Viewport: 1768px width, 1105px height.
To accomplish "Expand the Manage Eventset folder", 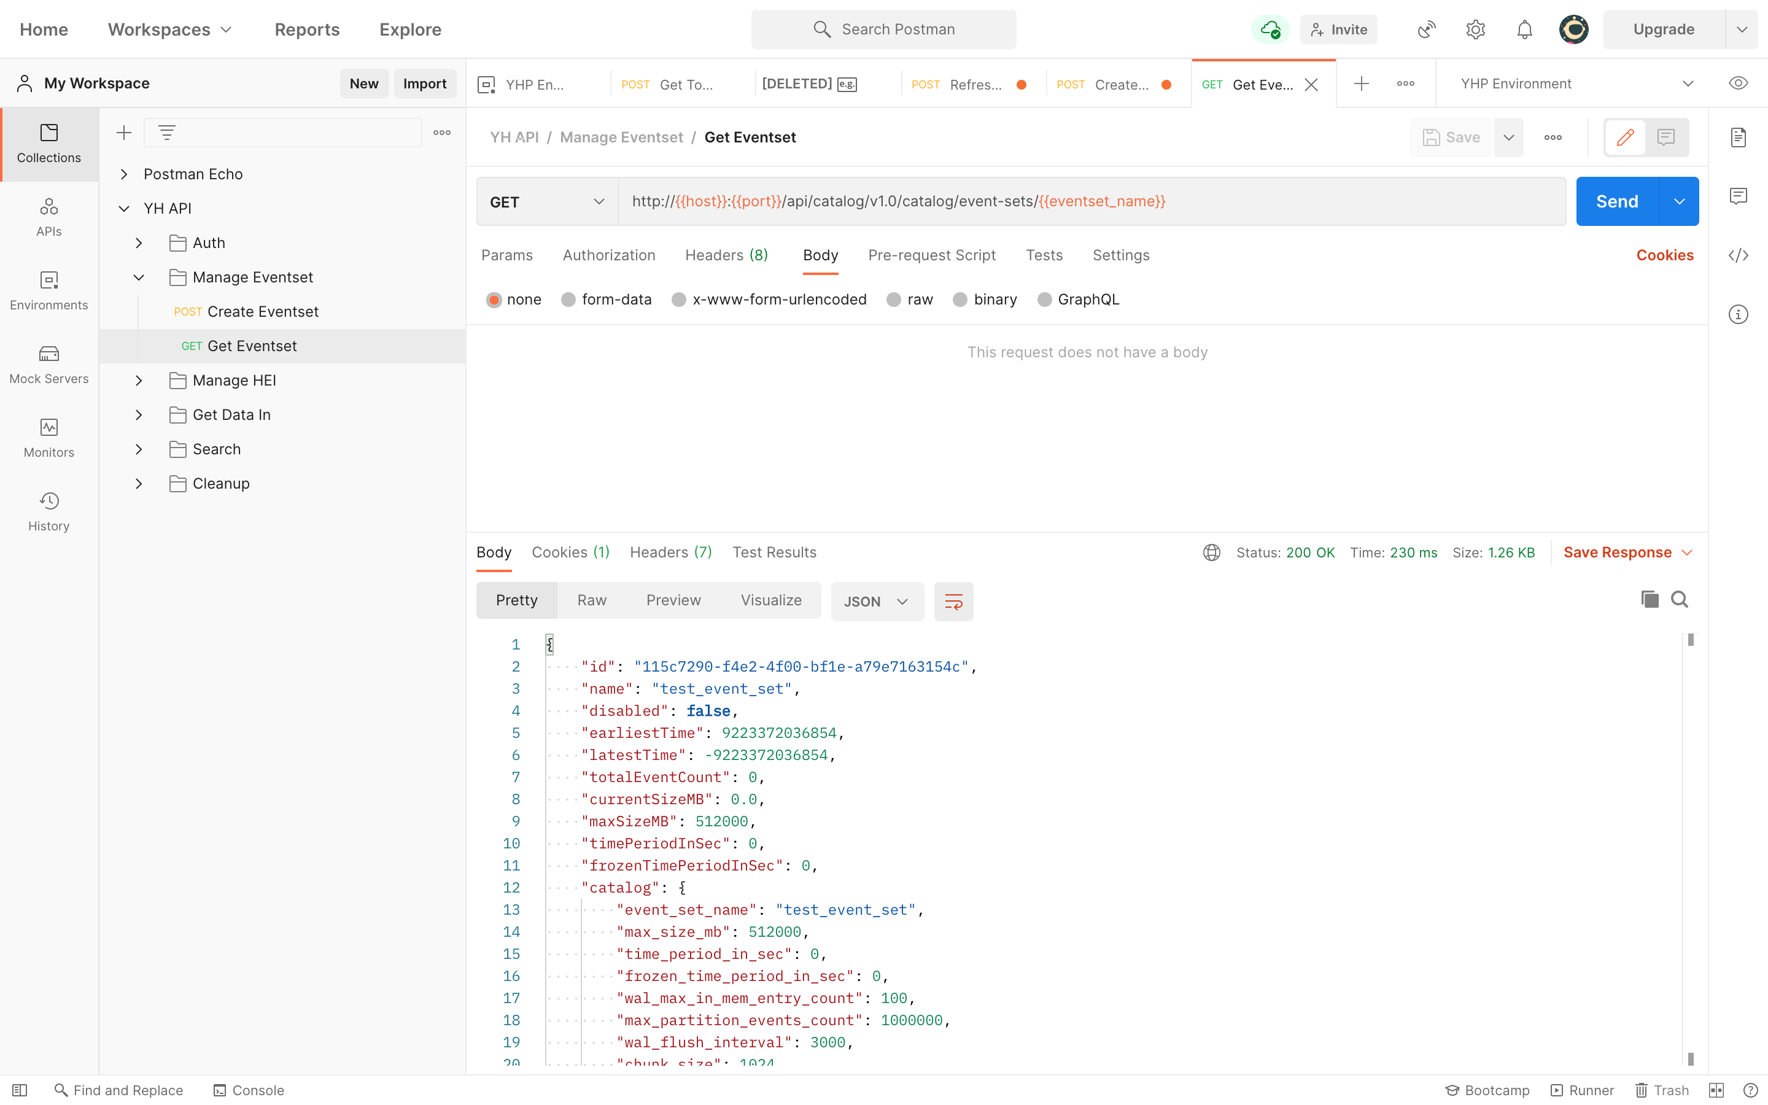I will [x=139, y=277].
